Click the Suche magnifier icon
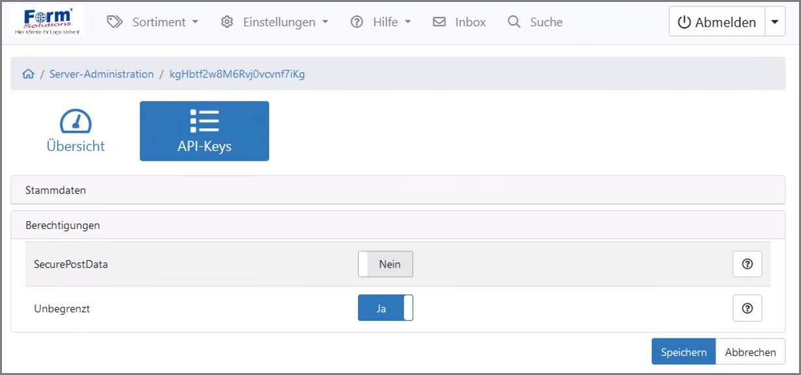801x375 pixels. (514, 22)
